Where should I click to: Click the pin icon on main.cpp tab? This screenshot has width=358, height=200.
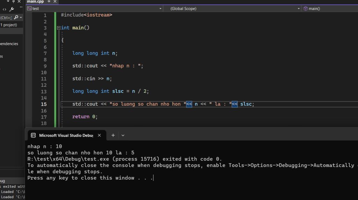pos(49,2)
